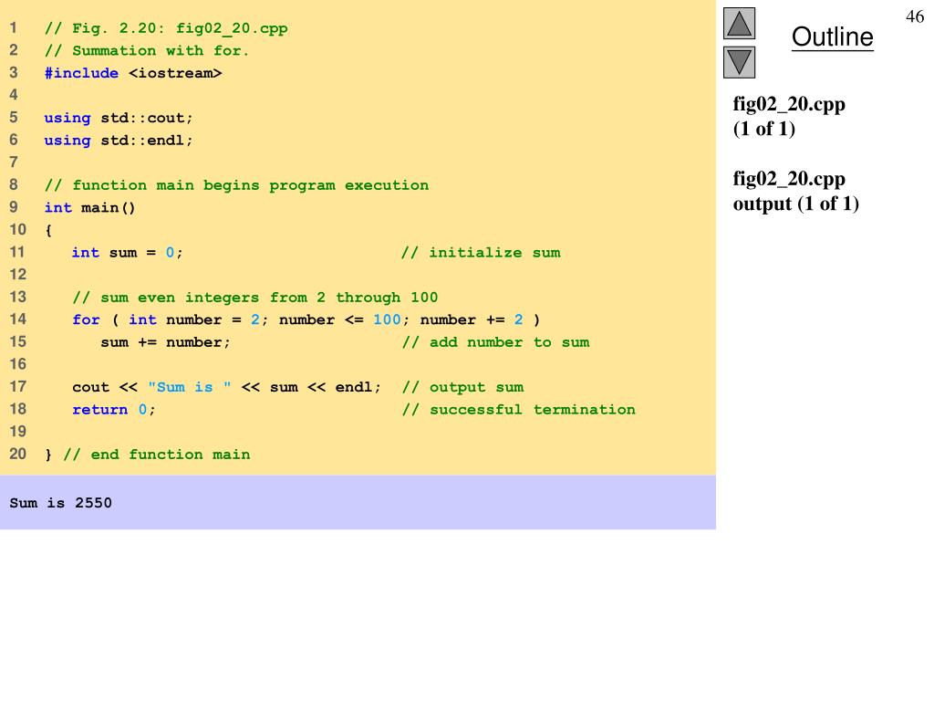The image size is (934, 701).
Task: Click the up arrow navigation button
Action: pyautogui.click(x=739, y=23)
